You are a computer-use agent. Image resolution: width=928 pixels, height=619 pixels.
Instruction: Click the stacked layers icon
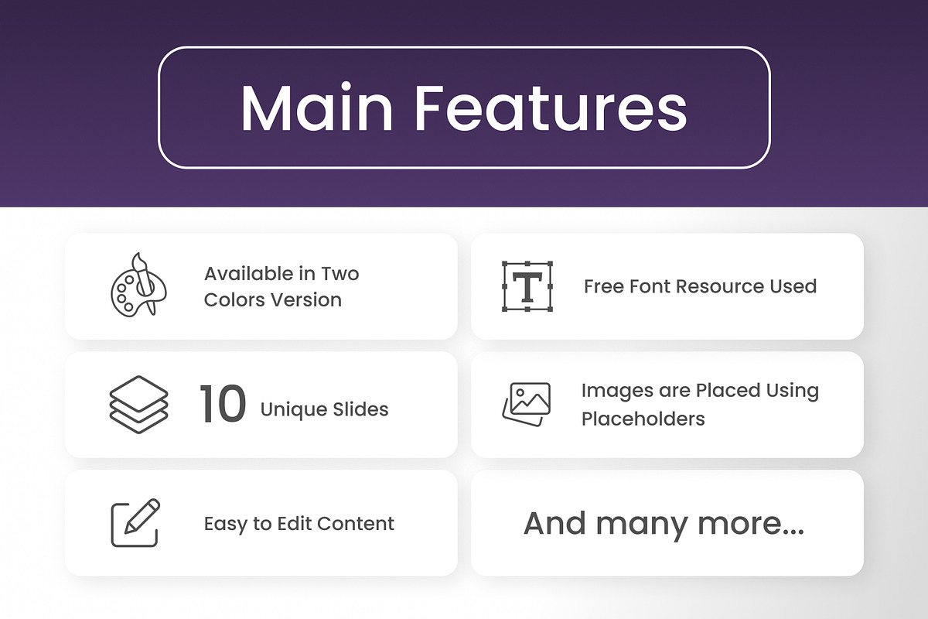[x=138, y=402]
